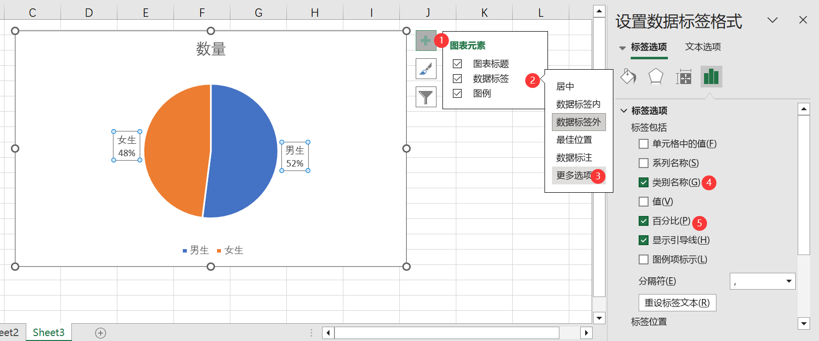Click the 重设标签文本 button
Viewport: 819px width, 341px height.
(x=677, y=303)
